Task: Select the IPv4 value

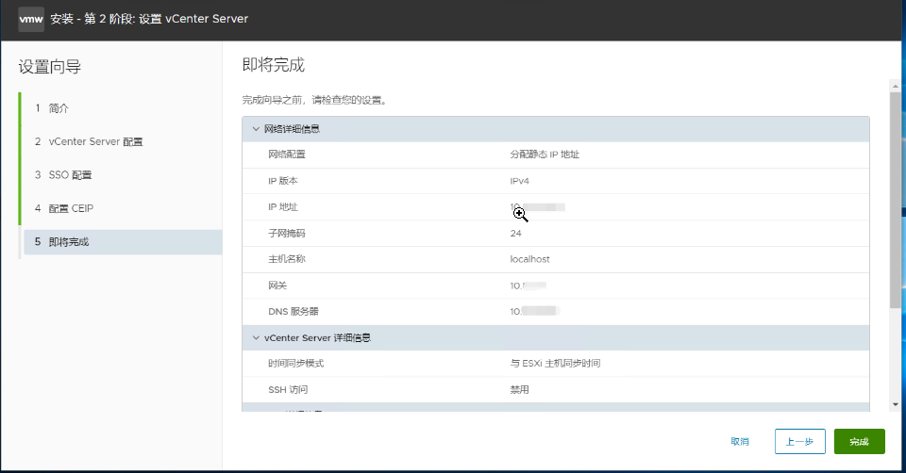Action: click(519, 181)
